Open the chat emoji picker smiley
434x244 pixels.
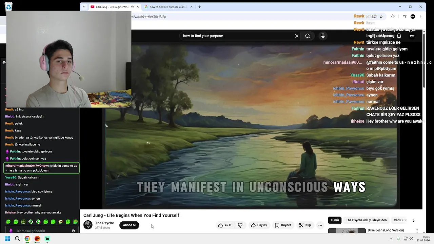pyautogui.click(x=73, y=231)
